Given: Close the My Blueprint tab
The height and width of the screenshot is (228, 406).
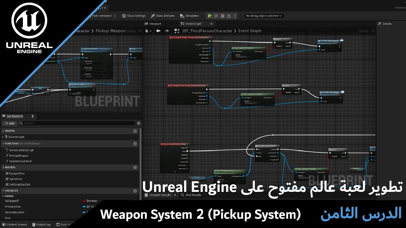Looking at the screenshot, I should 32,117.
